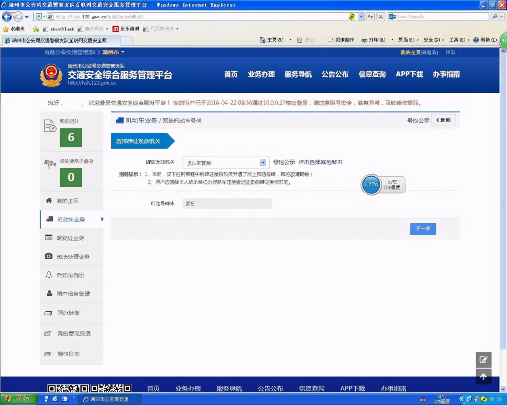
Task: Click the 退出 logout link
Action: (x=450, y=52)
